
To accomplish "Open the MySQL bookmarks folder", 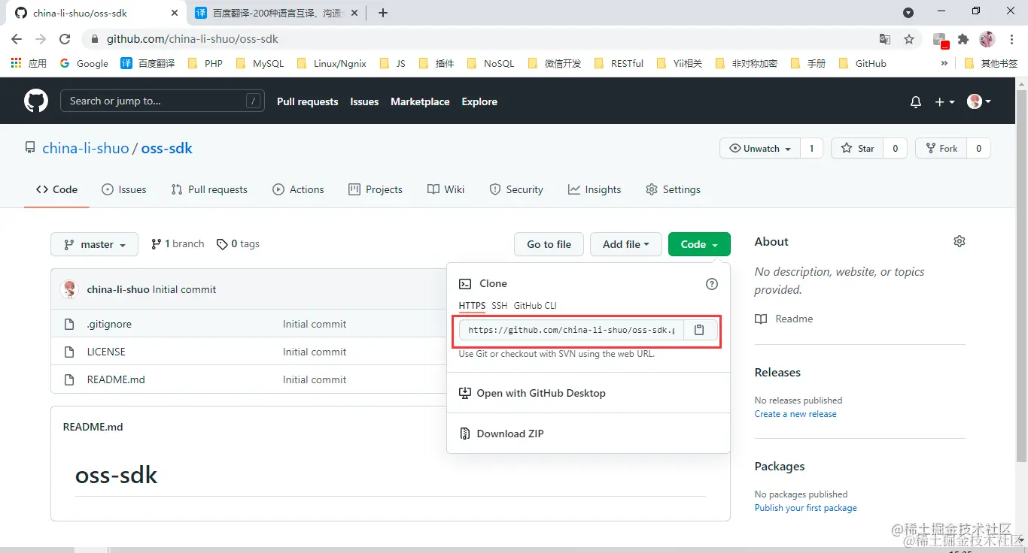I will point(260,64).
